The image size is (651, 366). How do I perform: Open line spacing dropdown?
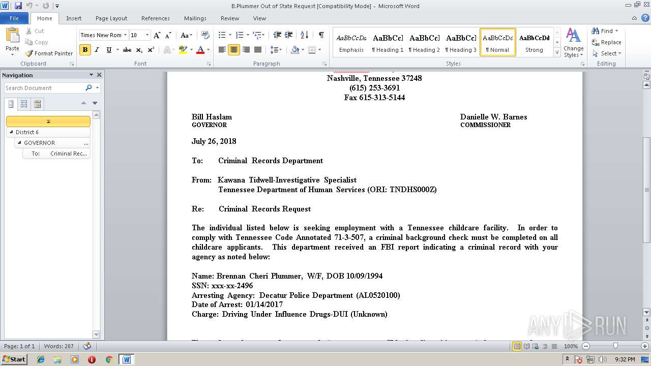tap(276, 50)
